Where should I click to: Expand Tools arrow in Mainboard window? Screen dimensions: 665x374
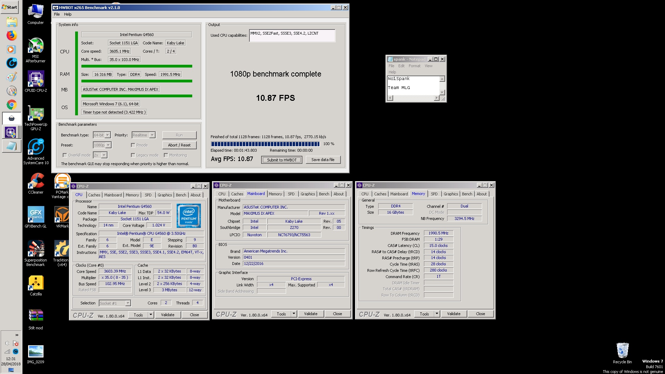[x=294, y=314]
